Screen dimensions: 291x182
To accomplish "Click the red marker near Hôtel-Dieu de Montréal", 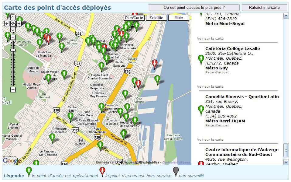I will tap(48, 39).
